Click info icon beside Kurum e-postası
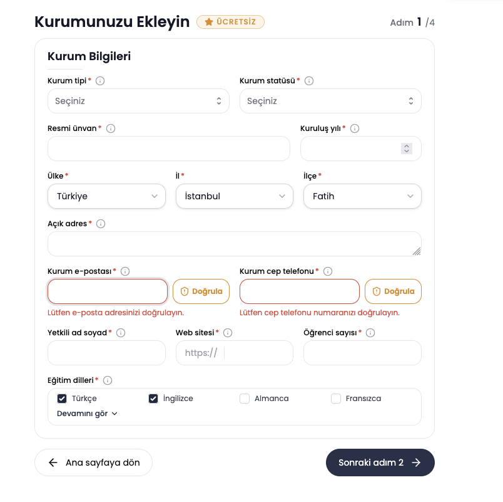The image size is (503, 502). point(125,271)
